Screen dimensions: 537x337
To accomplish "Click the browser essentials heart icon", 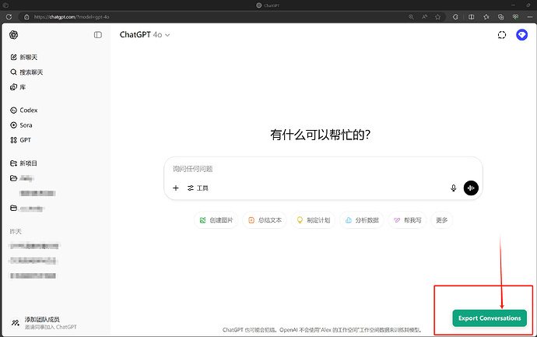I will (x=515, y=17).
